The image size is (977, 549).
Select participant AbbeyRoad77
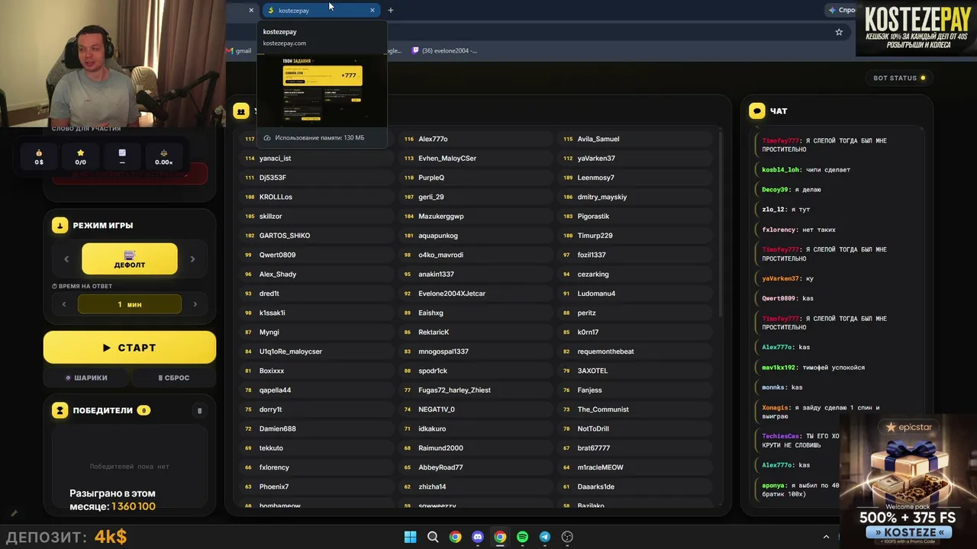pos(475,467)
